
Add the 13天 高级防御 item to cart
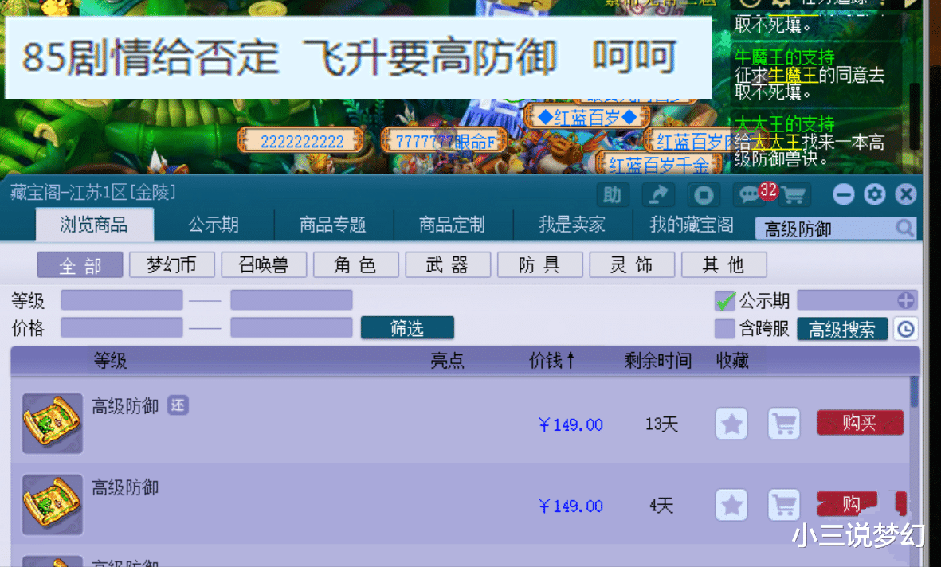(x=784, y=424)
